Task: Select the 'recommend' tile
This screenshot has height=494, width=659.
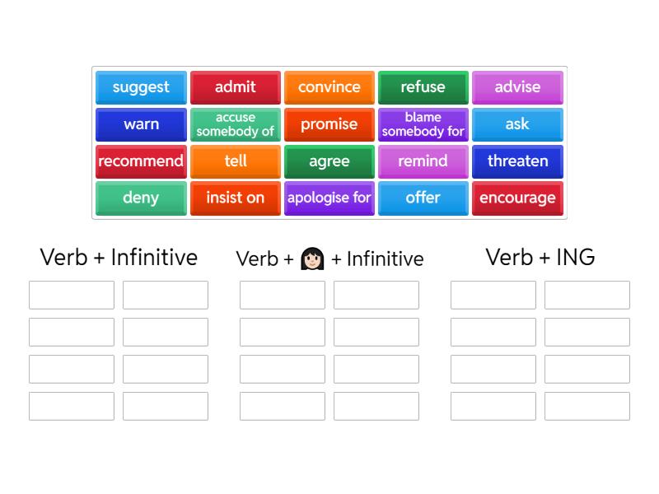Action: (x=141, y=161)
